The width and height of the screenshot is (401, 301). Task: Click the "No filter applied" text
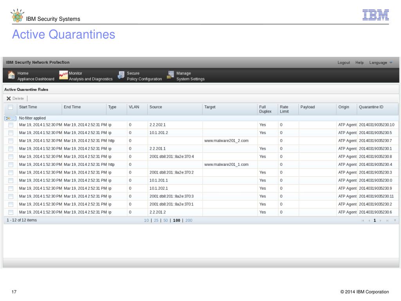pos(33,118)
